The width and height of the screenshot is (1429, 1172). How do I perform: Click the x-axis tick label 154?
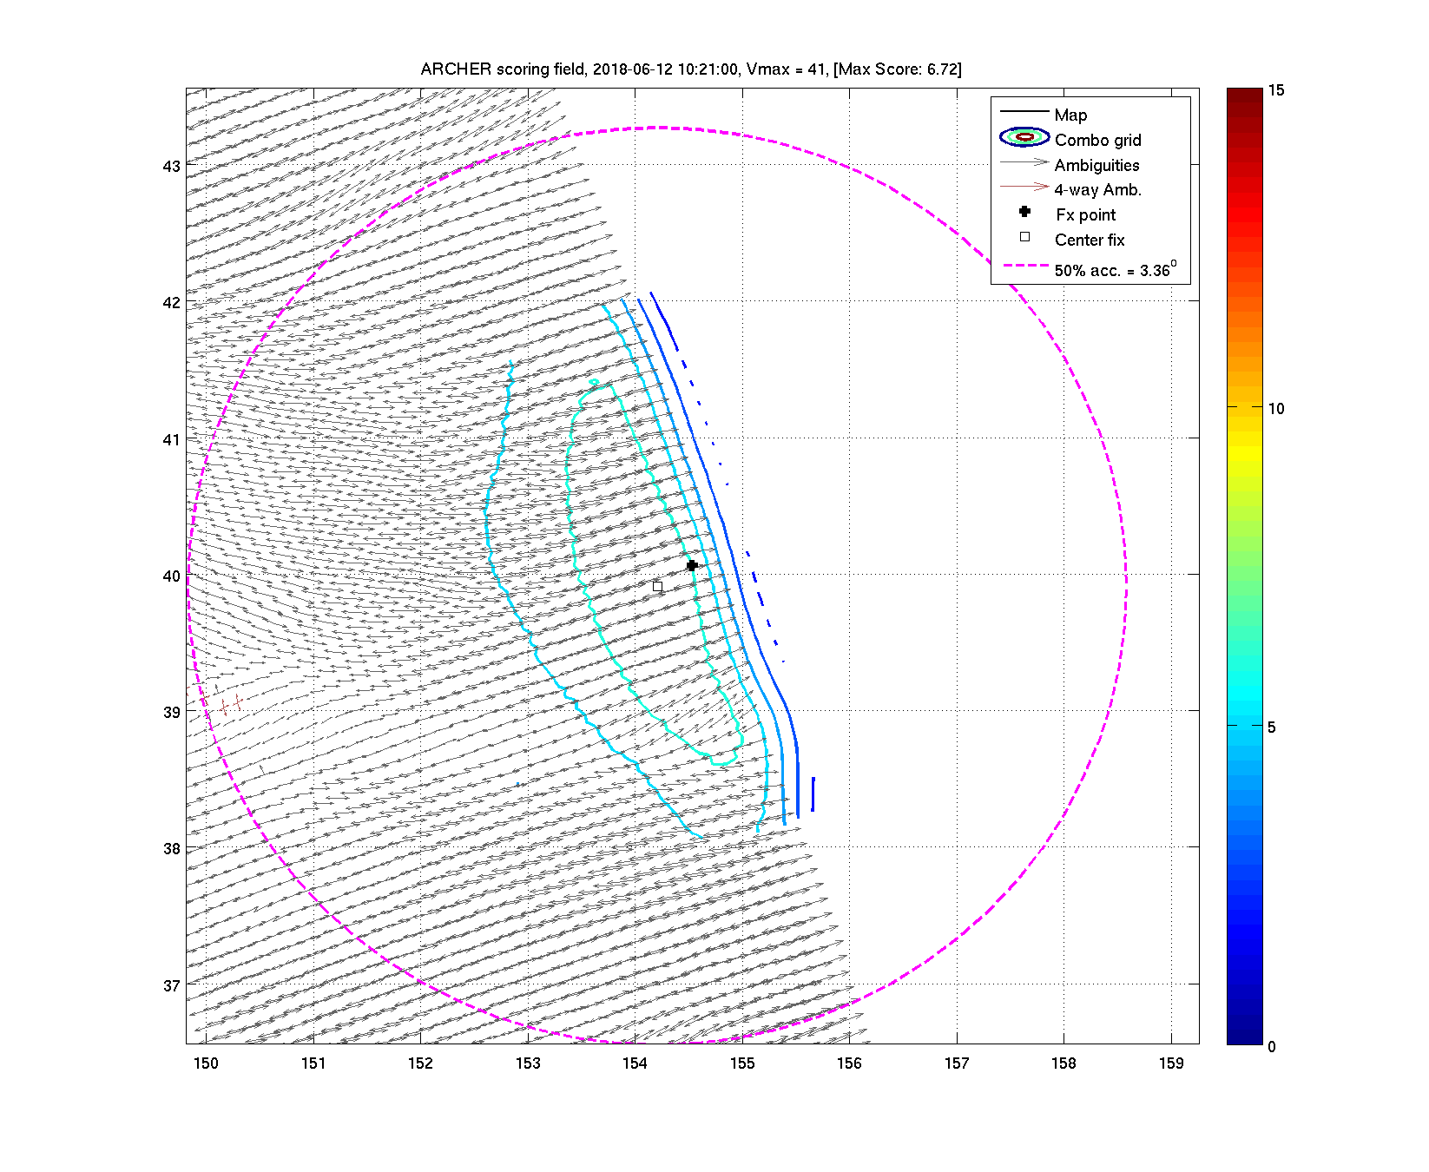coord(635,1063)
